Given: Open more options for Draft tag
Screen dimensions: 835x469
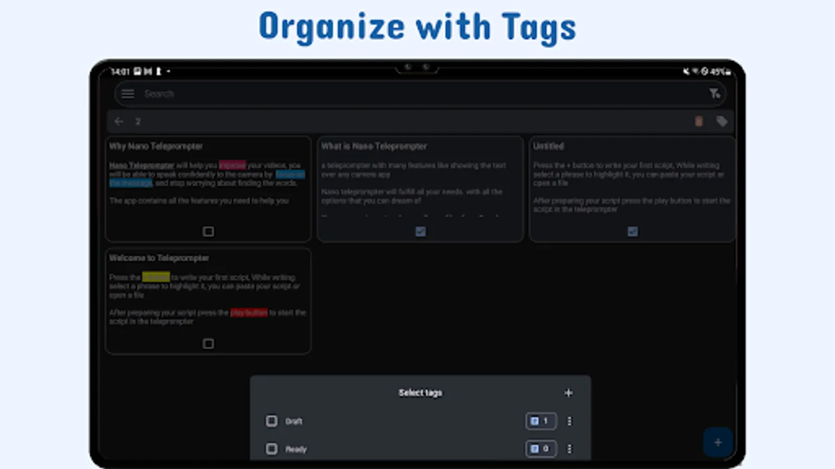Looking at the screenshot, I should coord(569,421).
